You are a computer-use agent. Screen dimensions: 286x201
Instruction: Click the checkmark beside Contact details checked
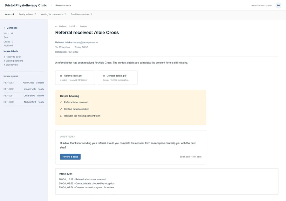point(61,109)
